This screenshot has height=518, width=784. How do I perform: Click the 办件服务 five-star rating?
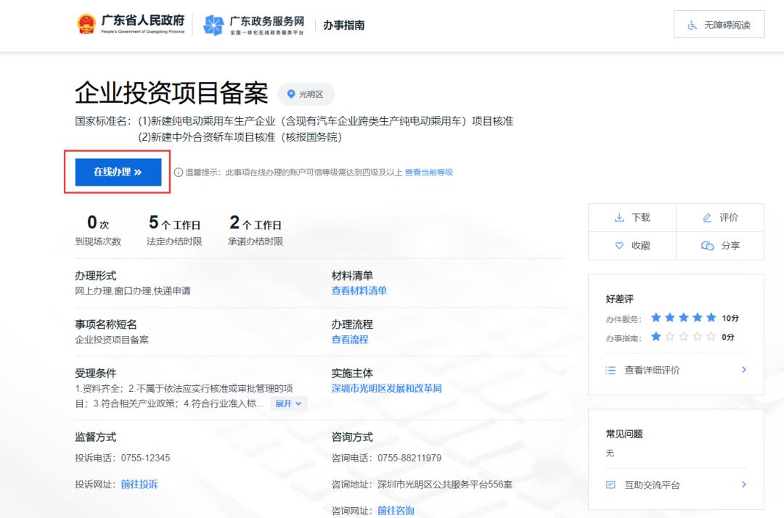coord(683,318)
